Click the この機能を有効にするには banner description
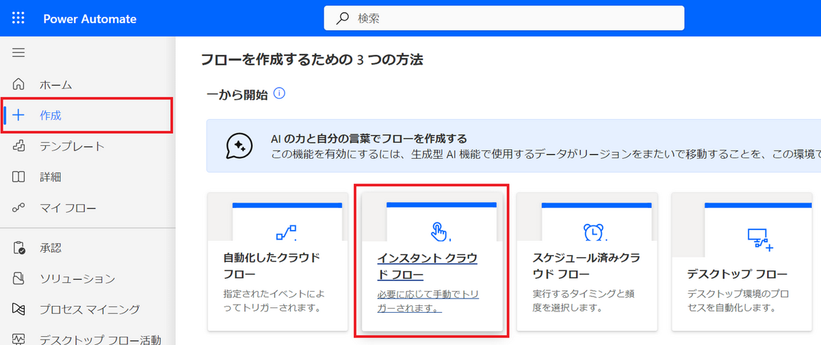The image size is (821, 345). point(546,155)
